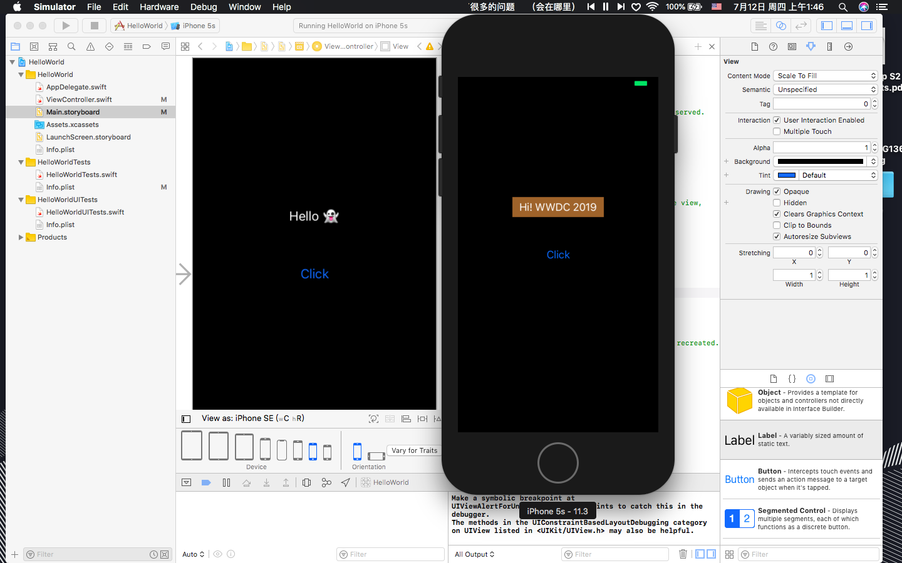Open Debug View Hierarchy
This screenshot has width=902, height=563.
pos(306,482)
